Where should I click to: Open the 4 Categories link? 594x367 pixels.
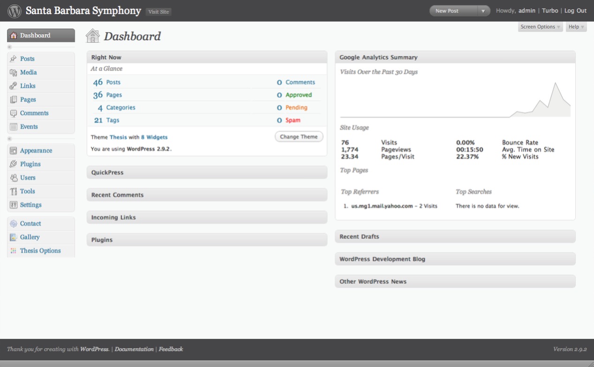point(116,108)
